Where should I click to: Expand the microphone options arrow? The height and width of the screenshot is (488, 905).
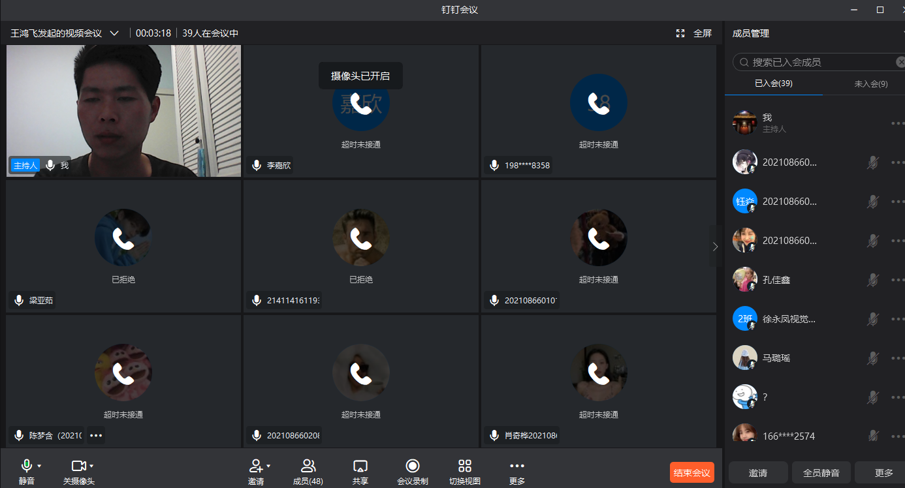click(x=39, y=466)
